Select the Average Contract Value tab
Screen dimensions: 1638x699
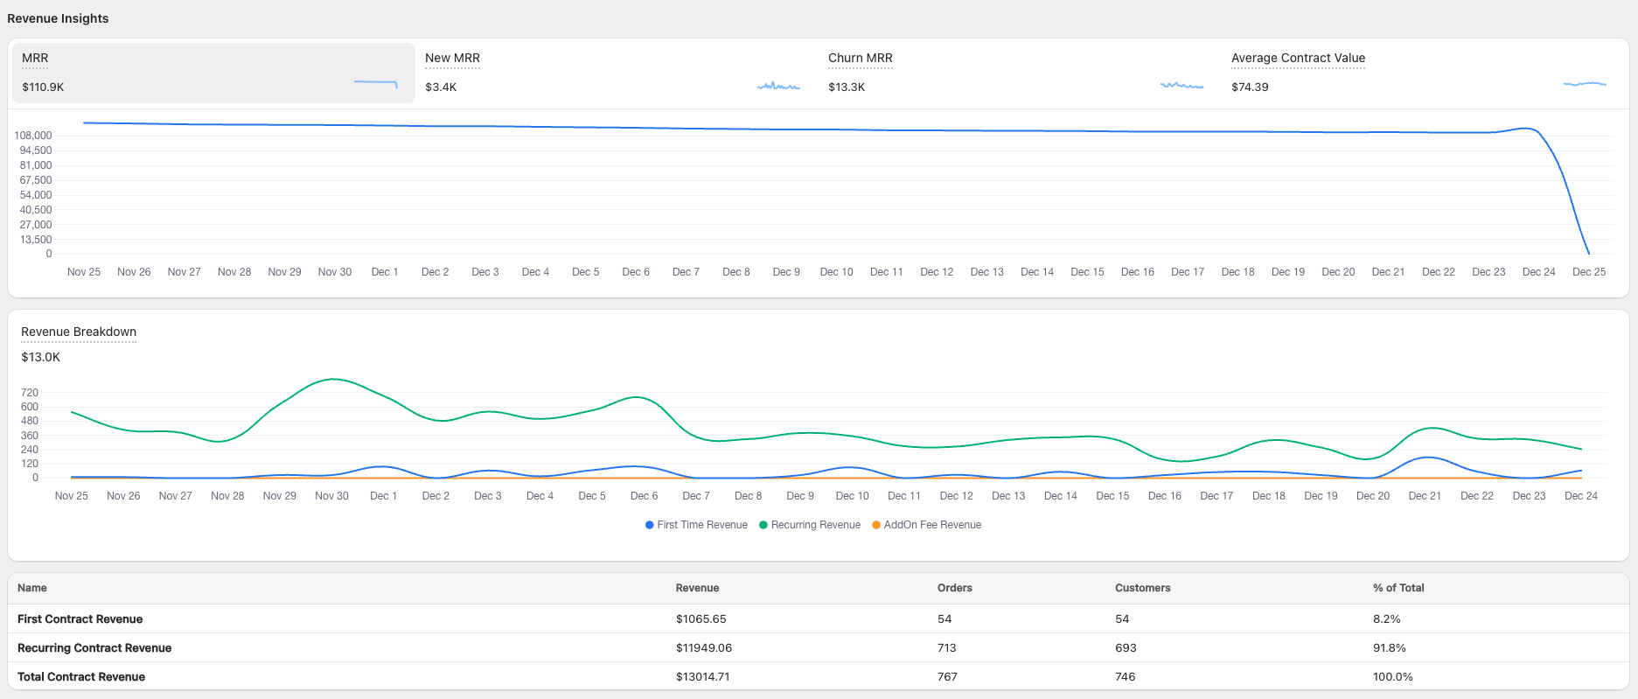(x=1298, y=59)
